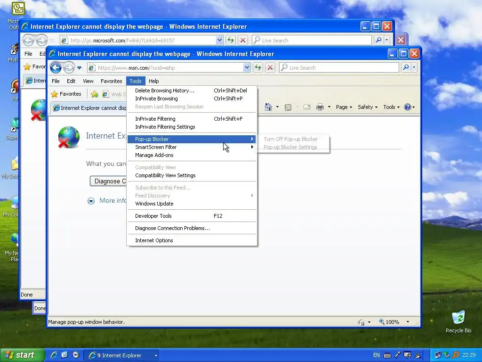Click the page icon left of msn.com URL
The height and width of the screenshot is (362, 482).
(92, 68)
